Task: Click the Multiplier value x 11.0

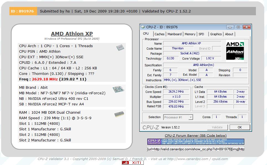Action: tap(176, 97)
